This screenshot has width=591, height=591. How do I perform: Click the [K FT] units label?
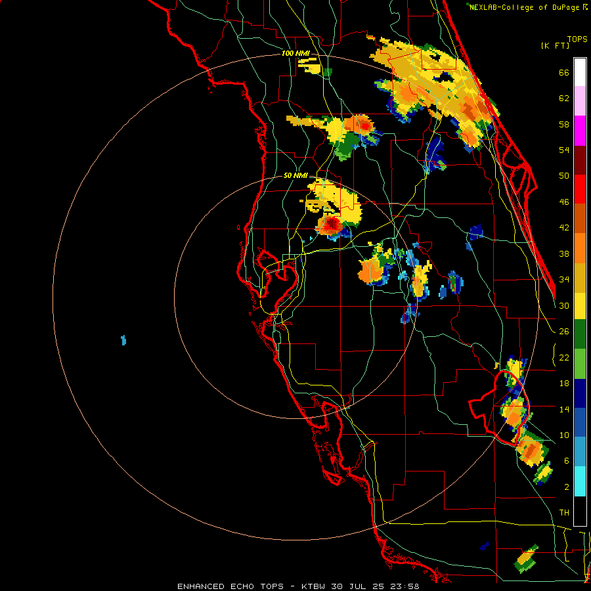pyautogui.click(x=555, y=45)
